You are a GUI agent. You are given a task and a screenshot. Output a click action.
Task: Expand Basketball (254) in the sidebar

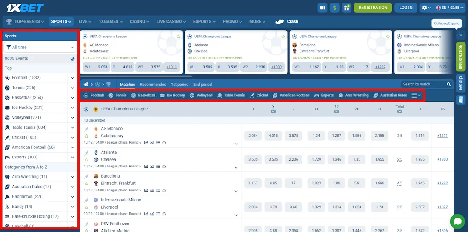click(72, 97)
